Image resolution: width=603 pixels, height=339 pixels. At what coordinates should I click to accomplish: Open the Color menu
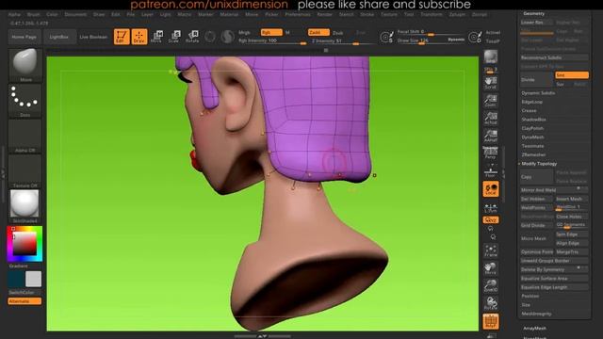pos(52,14)
